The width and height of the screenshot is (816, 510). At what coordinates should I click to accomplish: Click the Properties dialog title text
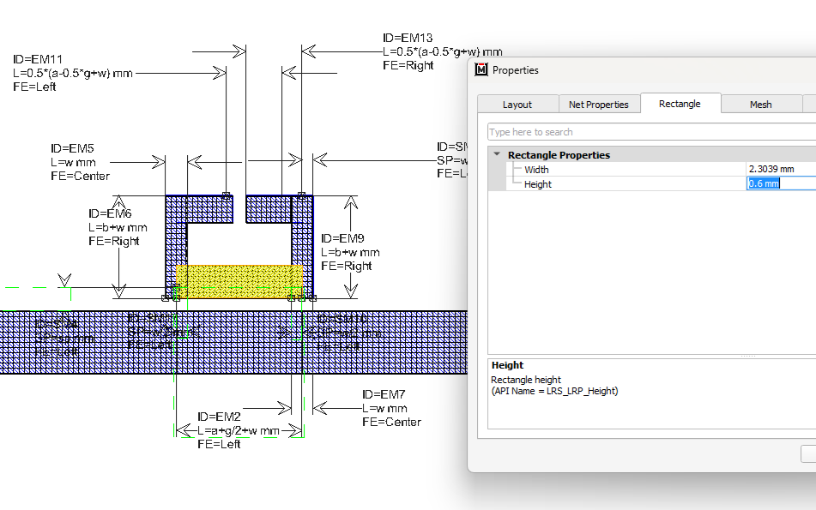(x=515, y=70)
